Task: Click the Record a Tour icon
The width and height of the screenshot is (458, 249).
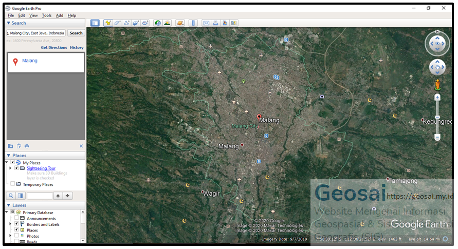Action: [x=145, y=23]
